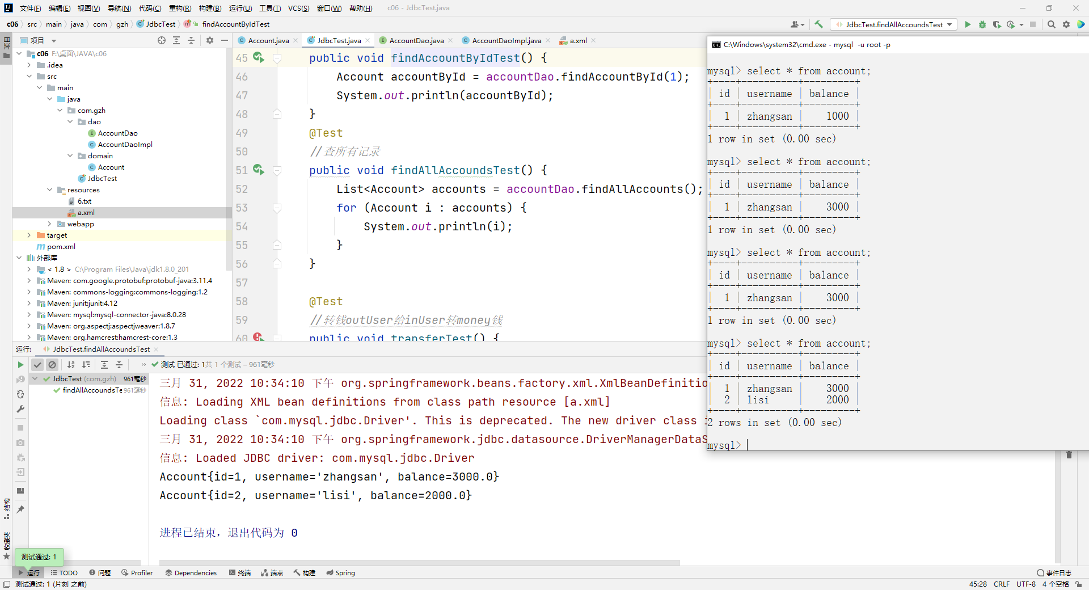
Task: Run with profiler icon in top toolbar
Action: (x=1010, y=24)
